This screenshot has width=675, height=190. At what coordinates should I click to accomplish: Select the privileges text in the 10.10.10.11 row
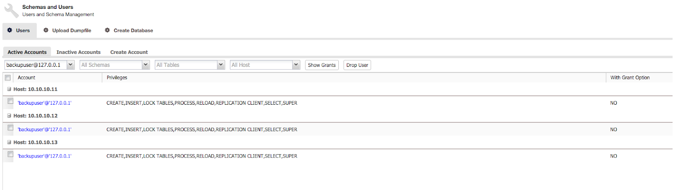tap(202, 103)
